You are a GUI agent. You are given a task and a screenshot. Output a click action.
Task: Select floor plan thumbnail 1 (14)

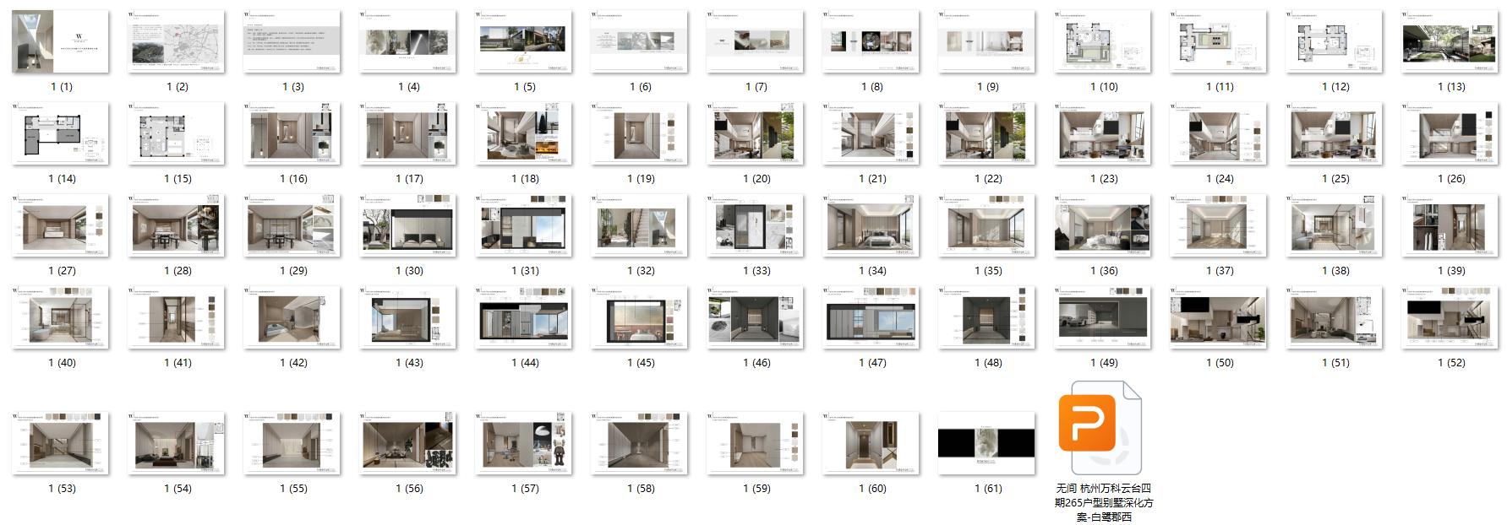click(x=61, y=134)
